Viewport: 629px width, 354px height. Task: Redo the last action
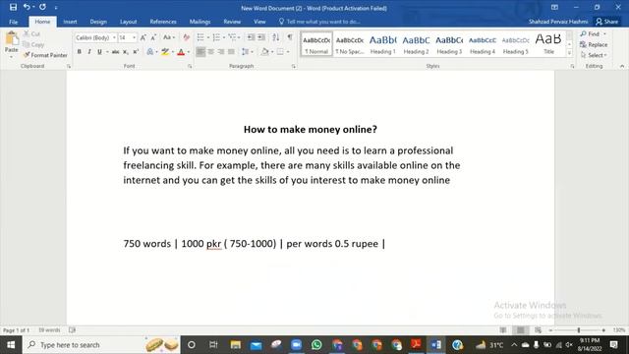42,7
